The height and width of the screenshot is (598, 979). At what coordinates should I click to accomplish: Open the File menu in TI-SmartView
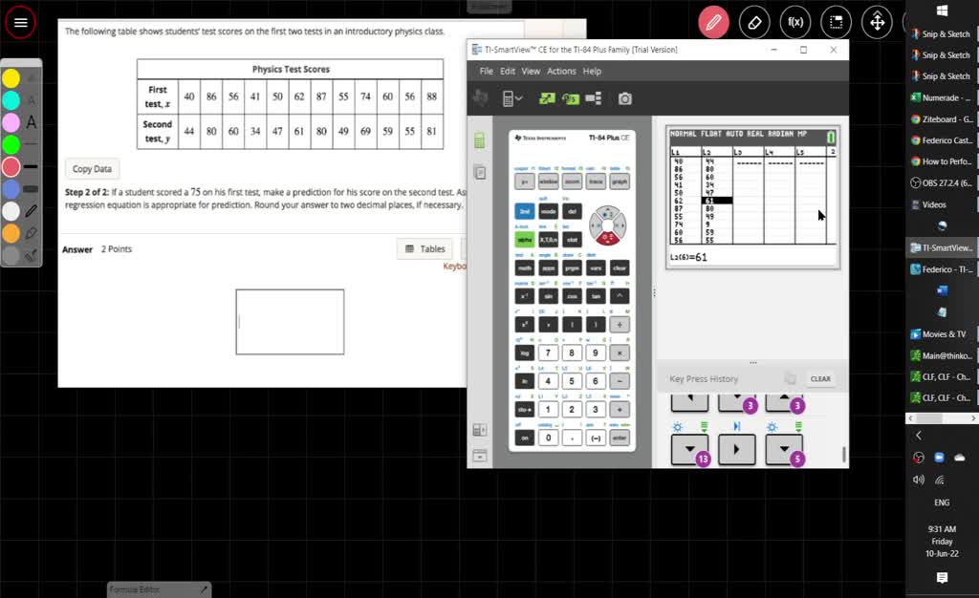(x=487, y=72)
